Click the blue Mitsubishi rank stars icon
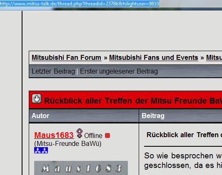 coord(41,150)
